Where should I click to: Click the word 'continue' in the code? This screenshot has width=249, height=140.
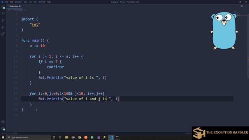pyautogui.click(x=55, y=67)
